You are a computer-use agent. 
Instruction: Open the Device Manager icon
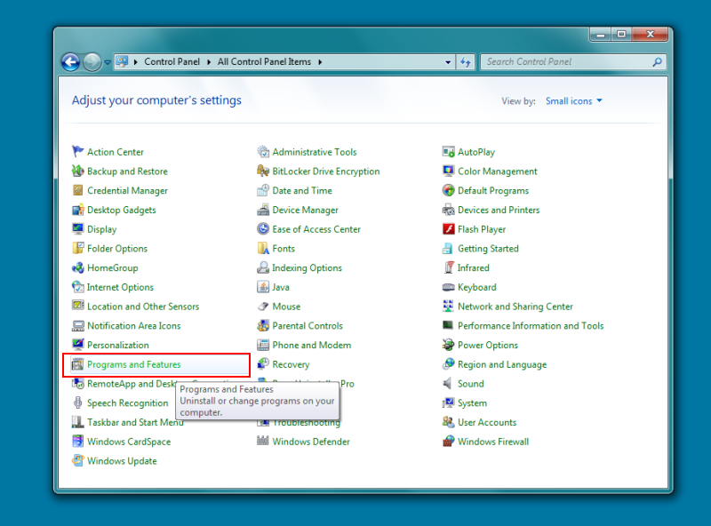[263, 210]
